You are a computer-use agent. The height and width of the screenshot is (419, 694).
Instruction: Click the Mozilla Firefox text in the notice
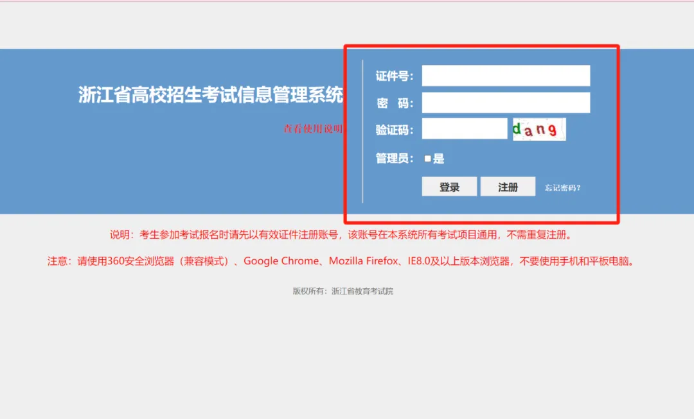(364, 261)
